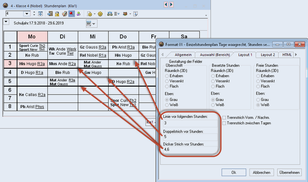Select Ke Callas R2a lesson cell
308x182 pixels.
click(x=32, y=95)
